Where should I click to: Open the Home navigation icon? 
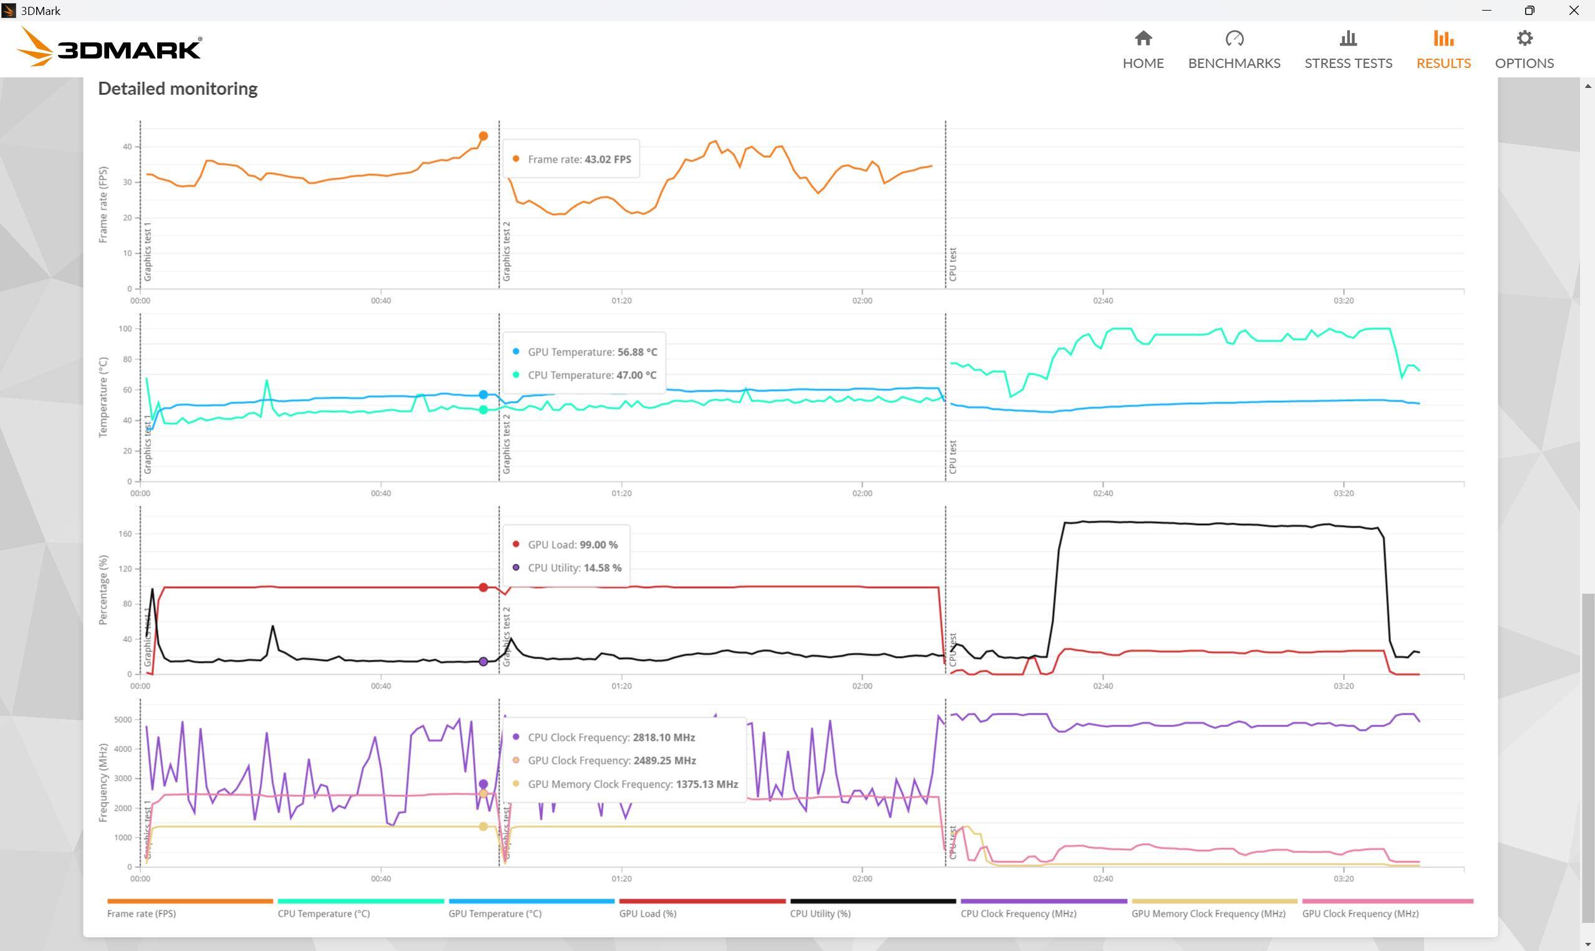[1143, 39]
